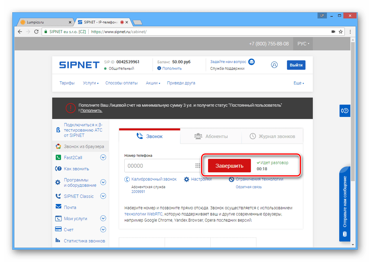End the call with Завершить button
Viewport: 370px width, 262px height.
pos(229,166)
